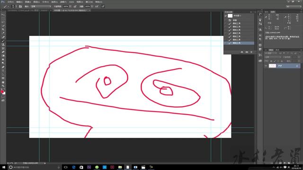Open the Flow slider dropdown in options bar
303x170 pixels.
92,6
